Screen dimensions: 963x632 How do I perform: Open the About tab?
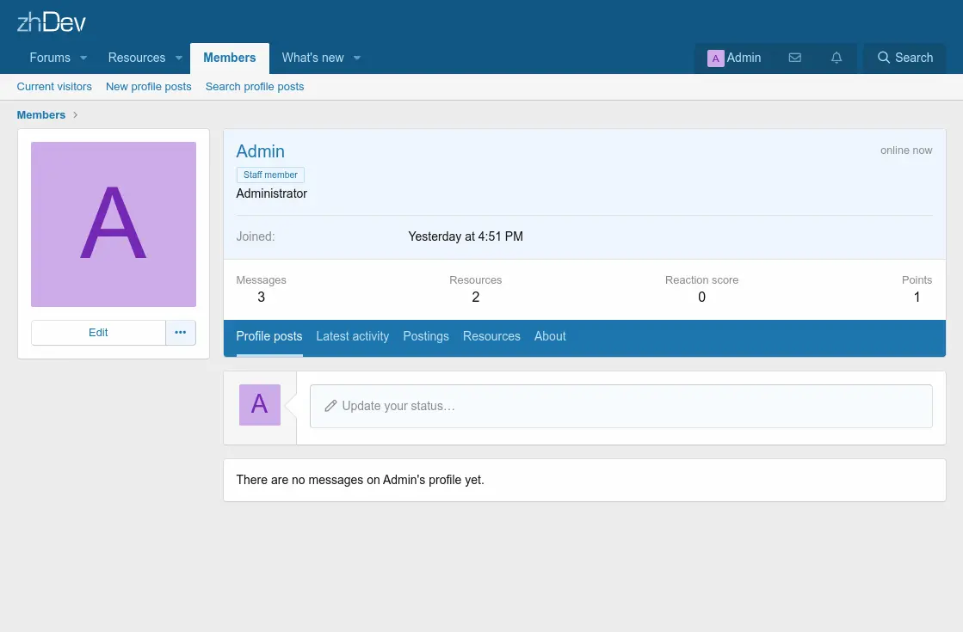[550, 336]
